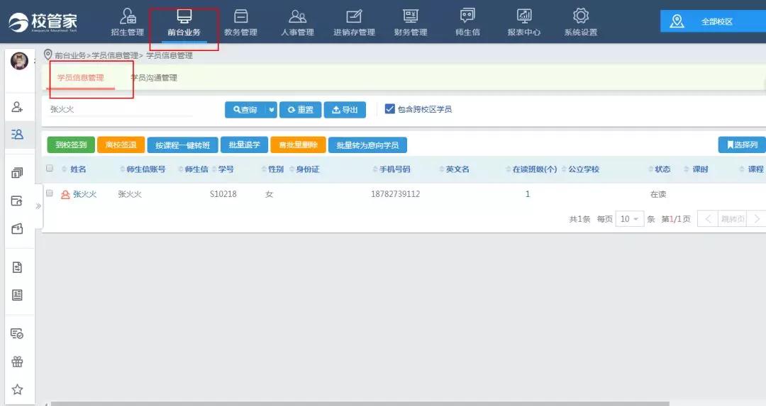Image resolution: width=766 pixels, height=406 pixels.
Task: Click the star favorites icon in sidebar
Action: point(18,389)
